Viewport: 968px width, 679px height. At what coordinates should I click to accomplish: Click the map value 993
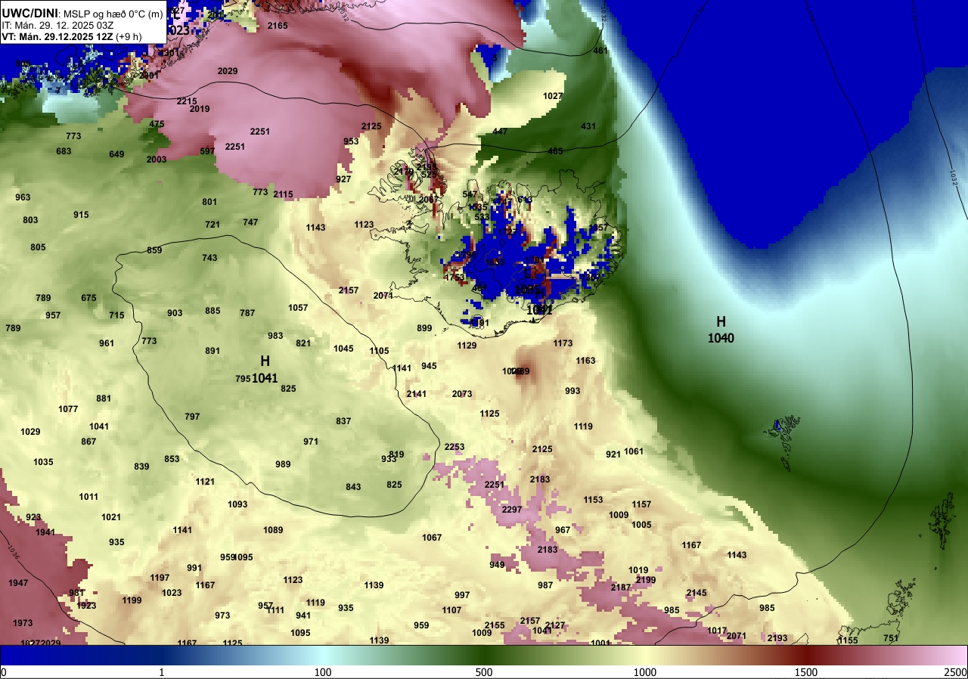tap(572, 391)
